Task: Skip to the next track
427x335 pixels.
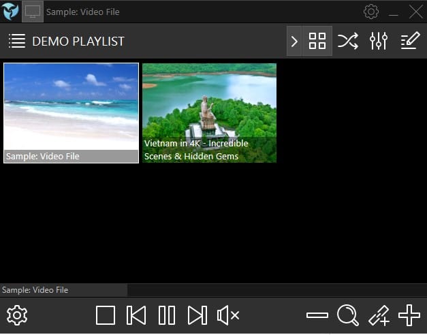Action: click(197, 315)
